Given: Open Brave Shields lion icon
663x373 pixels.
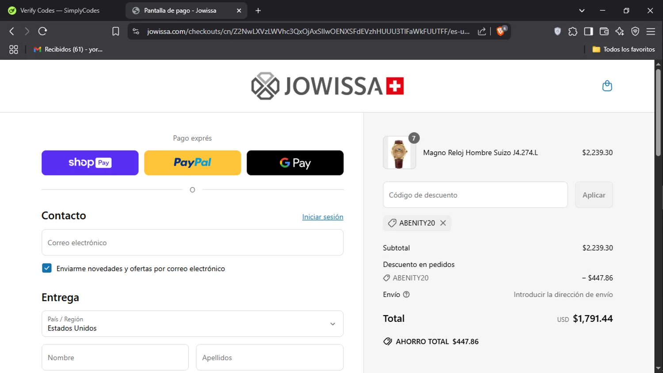Looking at the screenshot, I should 501,31.
